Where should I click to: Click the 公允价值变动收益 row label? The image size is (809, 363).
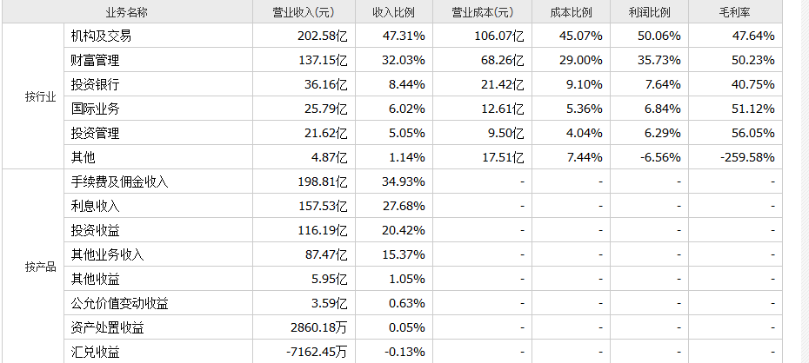coord(119,303)
